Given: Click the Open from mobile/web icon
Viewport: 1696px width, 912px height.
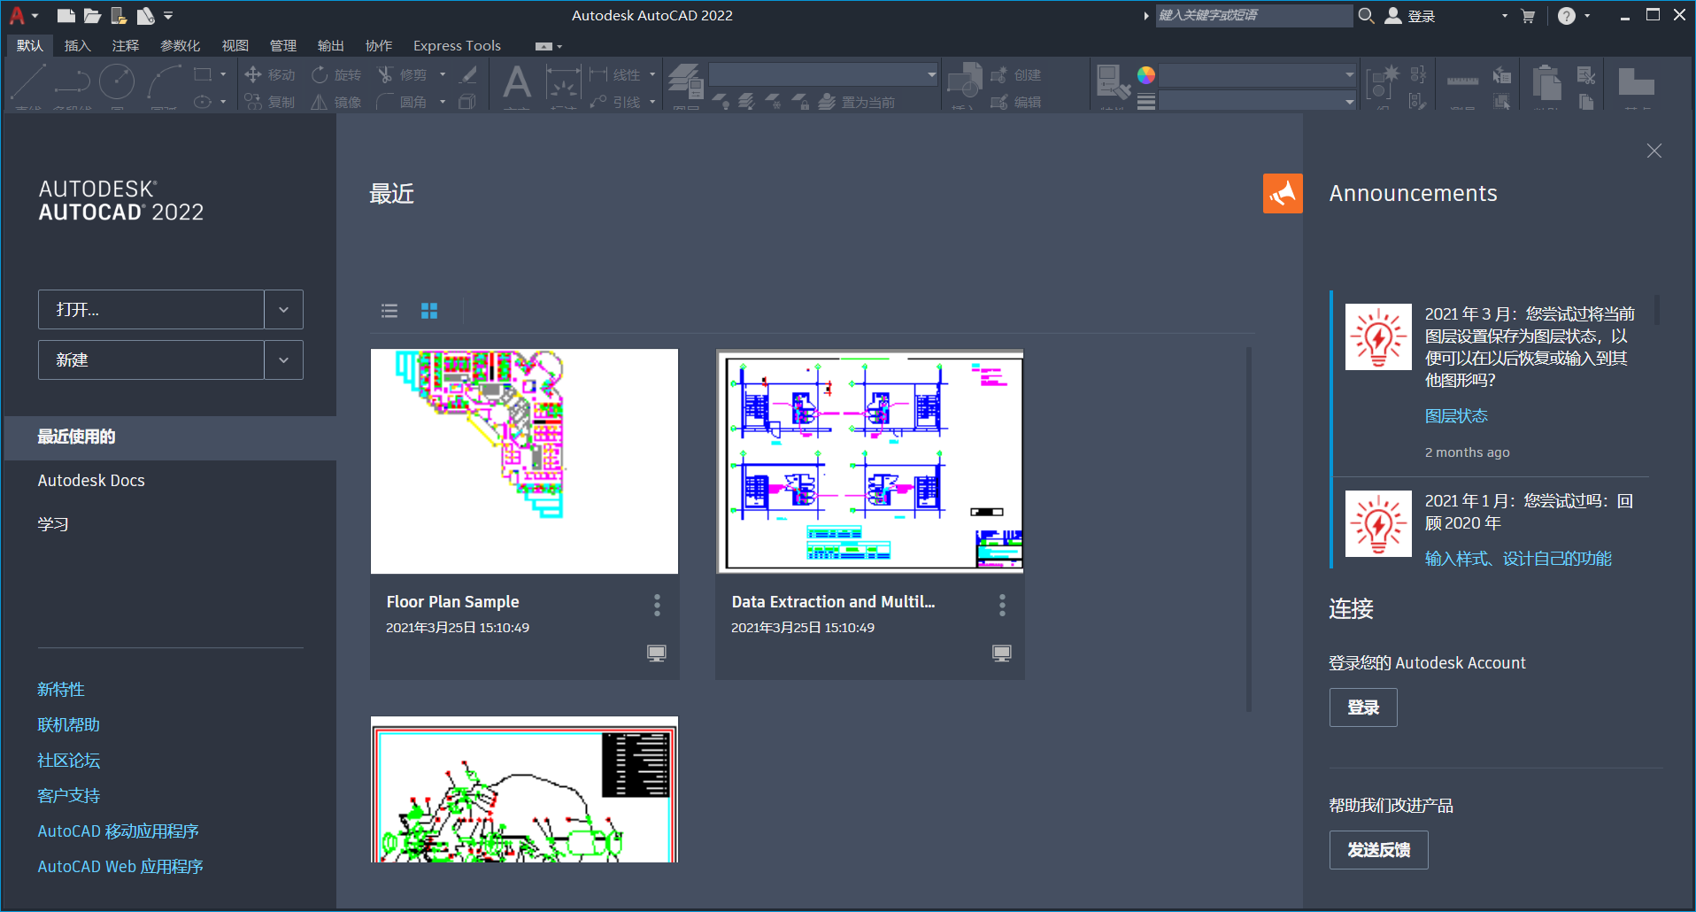Looking at the screenshot, I should pos(119,15).
